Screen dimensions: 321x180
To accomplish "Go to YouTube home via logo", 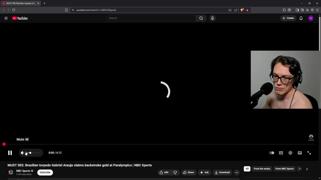I will [20, 18].
